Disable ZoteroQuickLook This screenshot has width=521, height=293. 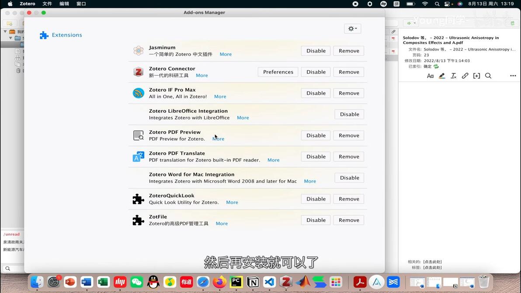(x=316, y=199)
